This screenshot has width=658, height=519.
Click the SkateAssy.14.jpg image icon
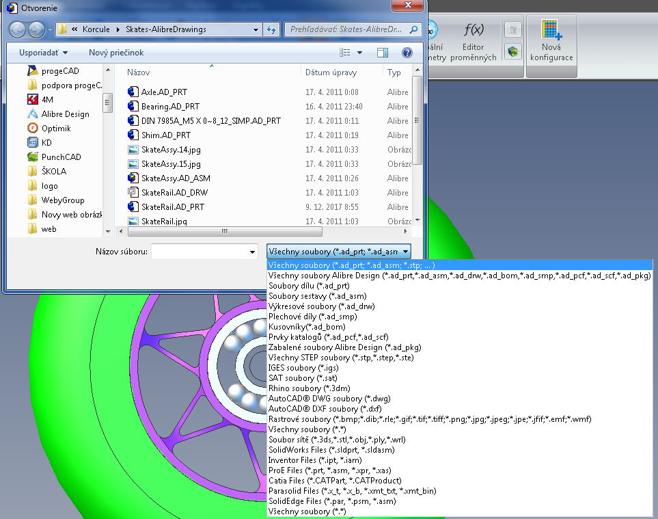click(133, 150)
